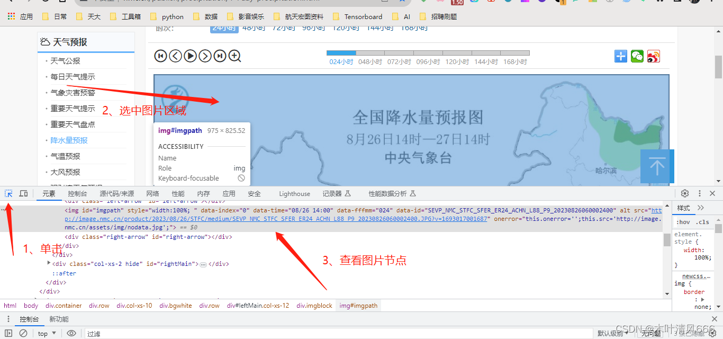
Task: Switch to the 性能 Performance tab
Action: coord(178,194)
